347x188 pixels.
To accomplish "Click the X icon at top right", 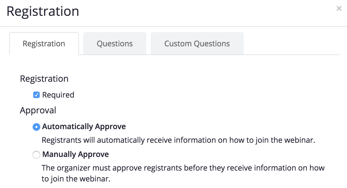I will 339,8.
